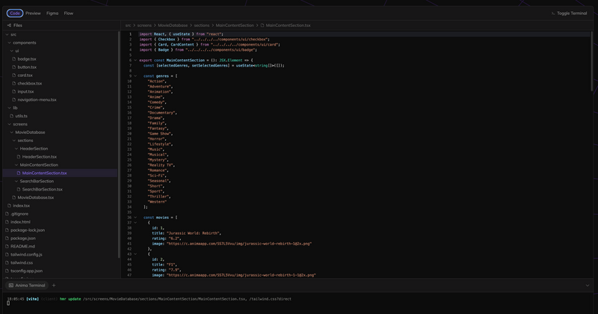Open button.tsx file
The width and height of the screenshot is (598, 314).
(x=27, y=67)
